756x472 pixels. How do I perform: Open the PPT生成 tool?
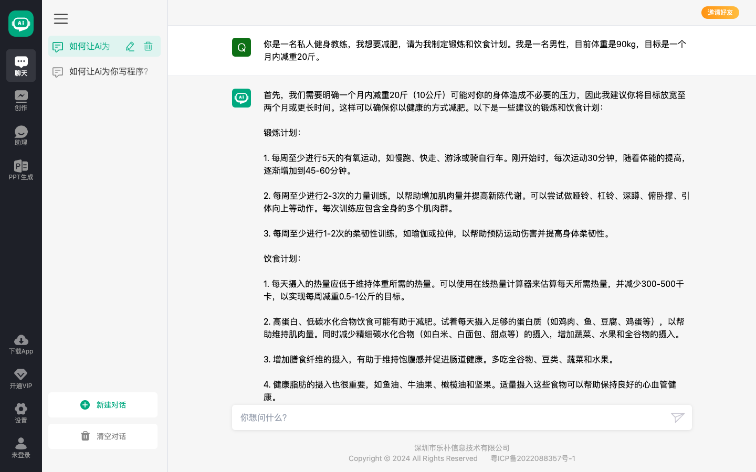[x=21, y=169]
